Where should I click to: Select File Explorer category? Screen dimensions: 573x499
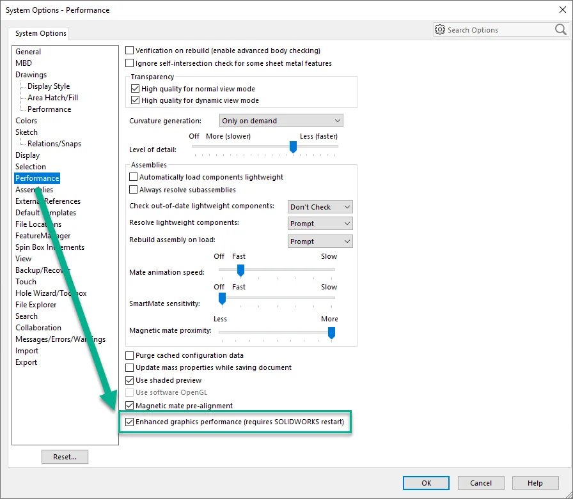click(x=36, y=304)
